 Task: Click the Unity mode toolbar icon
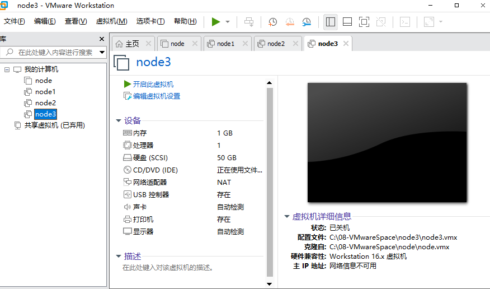[x=381, y=22]
